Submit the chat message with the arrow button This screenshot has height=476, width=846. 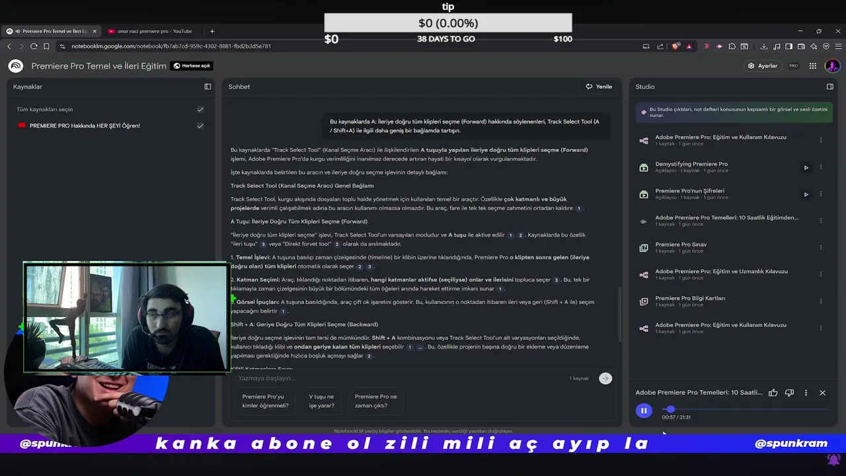pyautogui.click(x=605, y=378)
